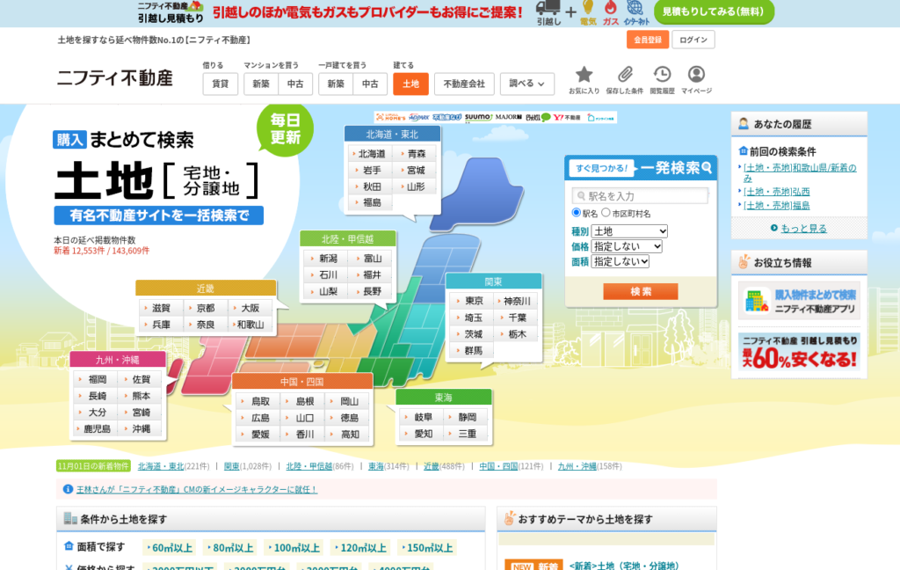Select the 賃貸 tab
This screenshot has width=900, height=570.
[221, 84]
